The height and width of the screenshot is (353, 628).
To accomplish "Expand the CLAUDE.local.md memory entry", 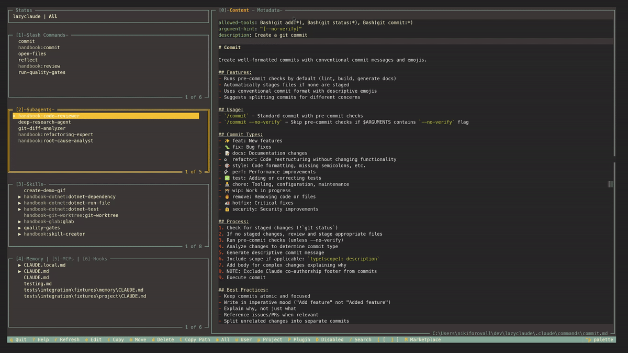I will (x=20, y=265).
